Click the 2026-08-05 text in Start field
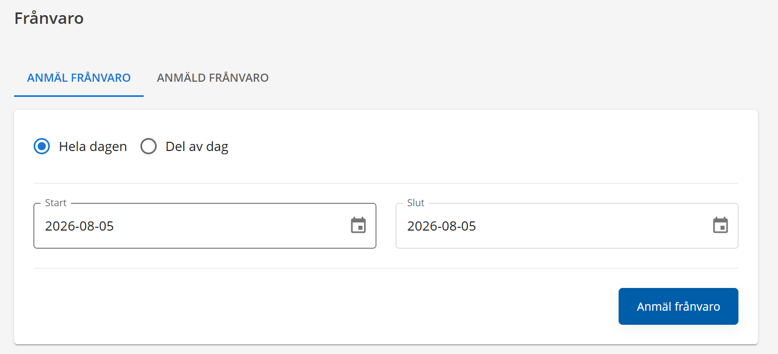The width and height of the screenshot is (778, 354). pos(79,226)
